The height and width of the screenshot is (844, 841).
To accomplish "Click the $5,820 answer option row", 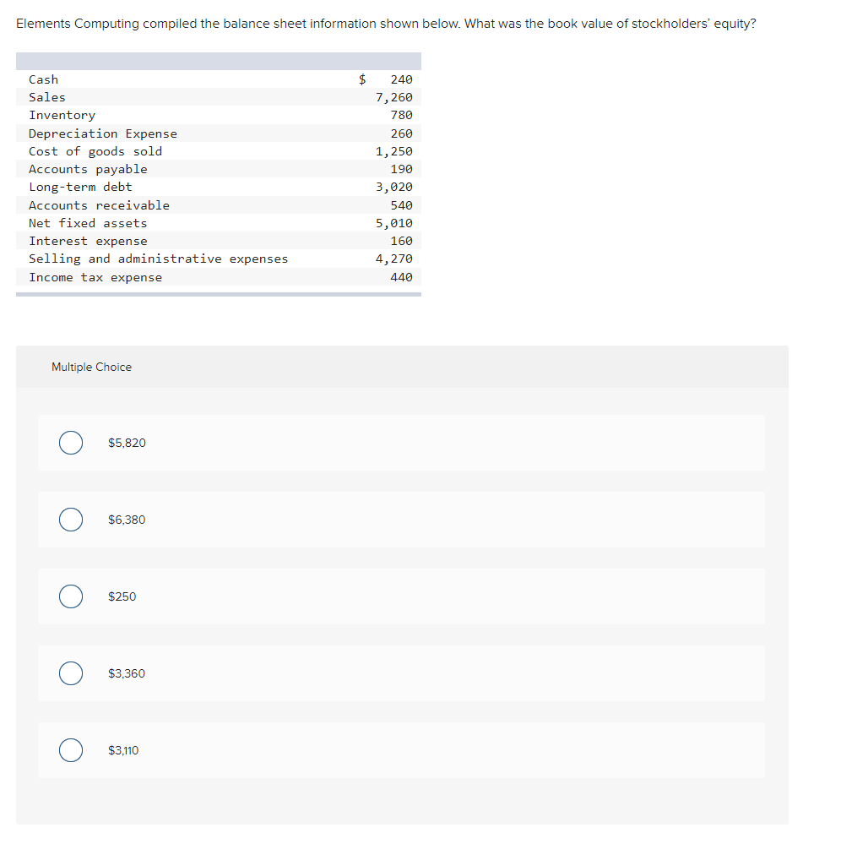I will click(401, 443).
